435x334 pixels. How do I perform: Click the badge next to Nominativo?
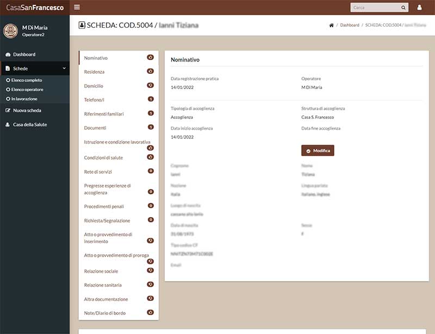[151, 58]
